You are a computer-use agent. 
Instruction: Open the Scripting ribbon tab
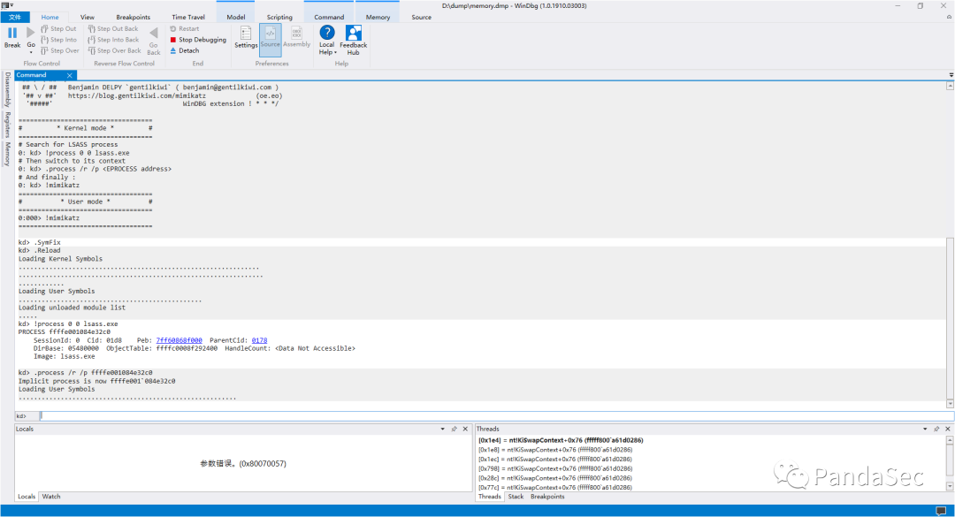[279, 17]
